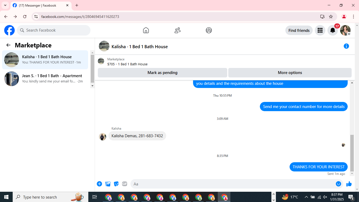Show hidden system tray icons
Screen dimensions: 359x202
(306, 197)
